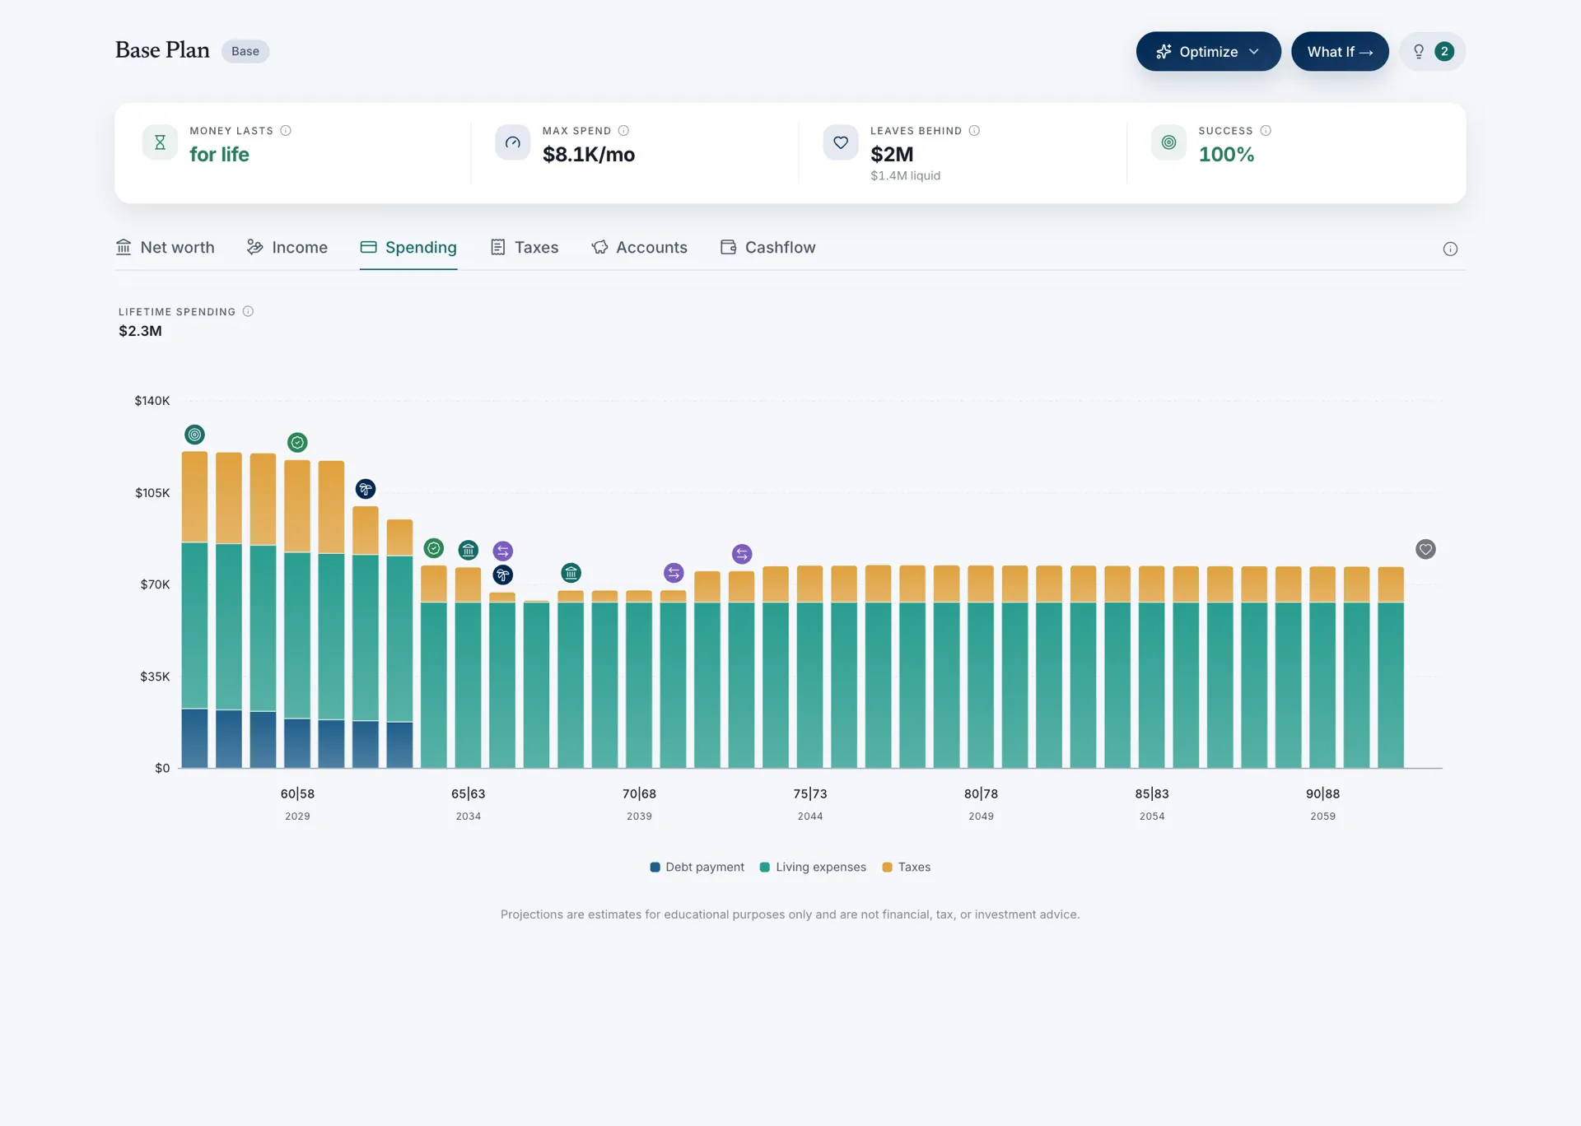Click the info icon beside Success
The height and width of the screenshot is (1126, 1581).
1266,130
